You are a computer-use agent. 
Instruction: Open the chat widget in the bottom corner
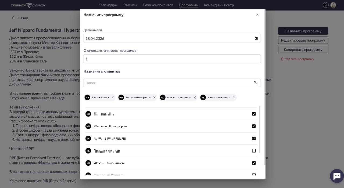(337, 176)
